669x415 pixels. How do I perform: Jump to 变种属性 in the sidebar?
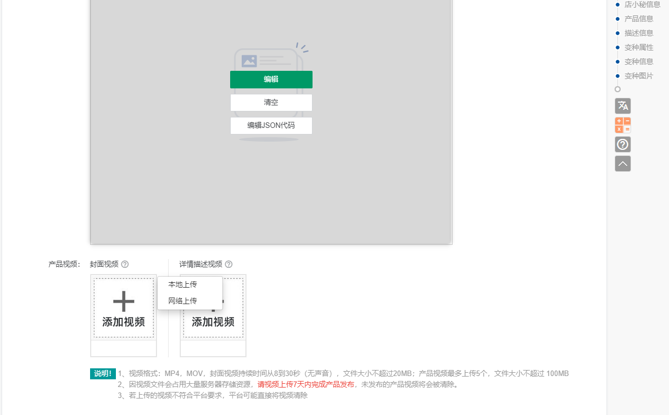click(x=639, y=47)
